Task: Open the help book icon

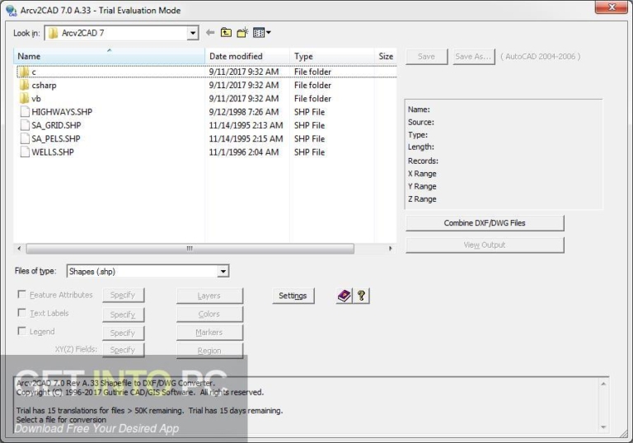Action: pos(344,296)
